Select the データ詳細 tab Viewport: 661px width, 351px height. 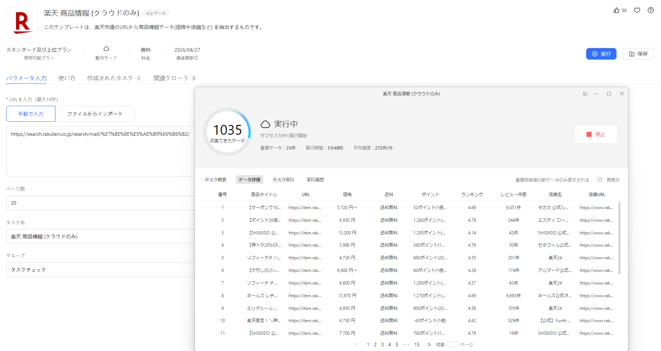(x=249, y=179)
